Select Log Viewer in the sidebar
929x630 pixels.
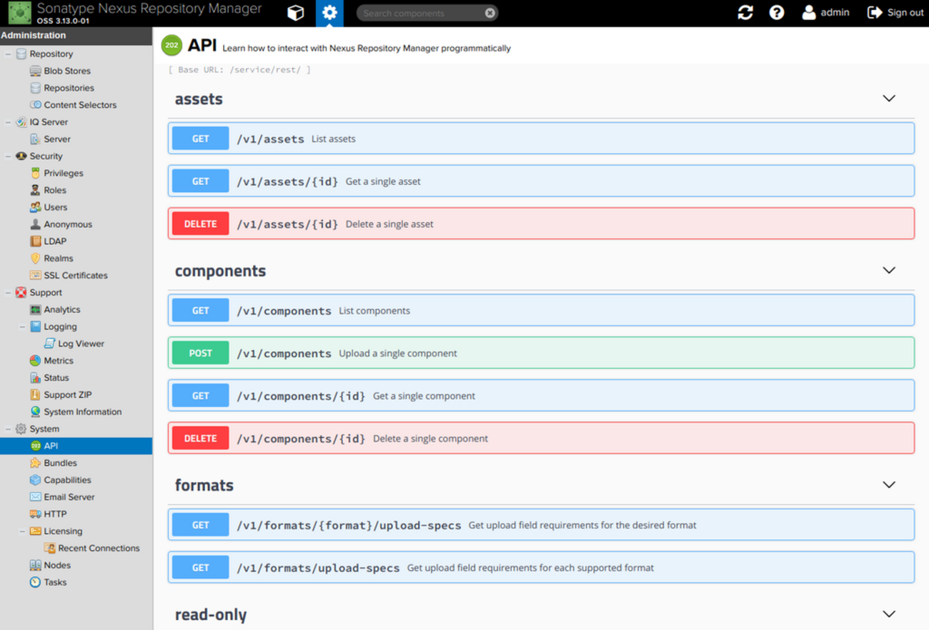click(81, 344)
